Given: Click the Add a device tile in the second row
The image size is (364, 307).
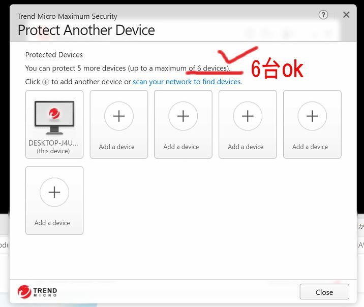Looking at the screenshot, I should tap(54, 200).
